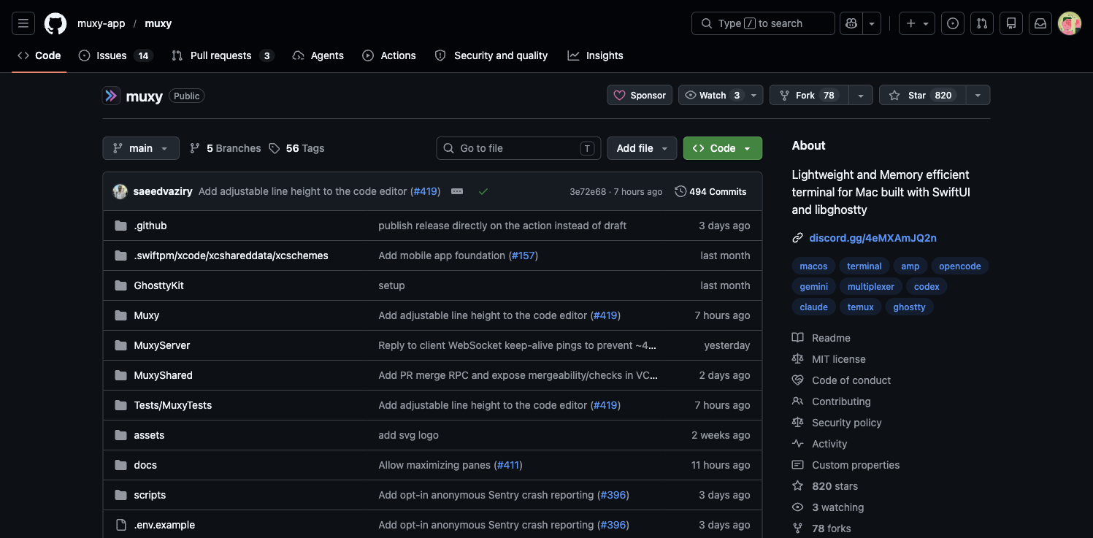
Task: Open the notifications inbox icon
Action: pyautogui.click(x=1040, y=23)
